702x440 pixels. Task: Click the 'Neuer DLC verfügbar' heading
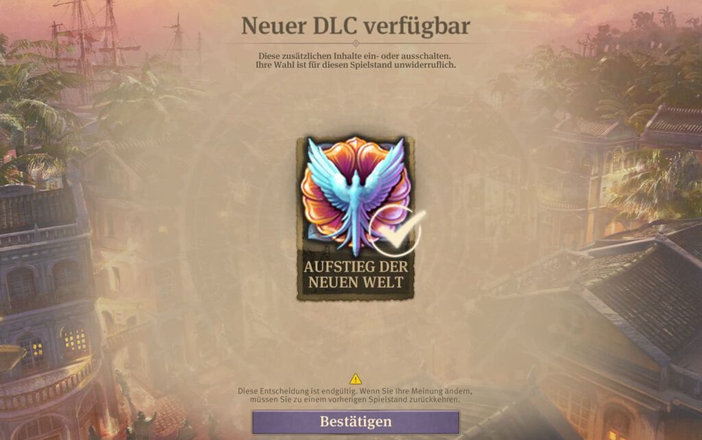(356, 25)
